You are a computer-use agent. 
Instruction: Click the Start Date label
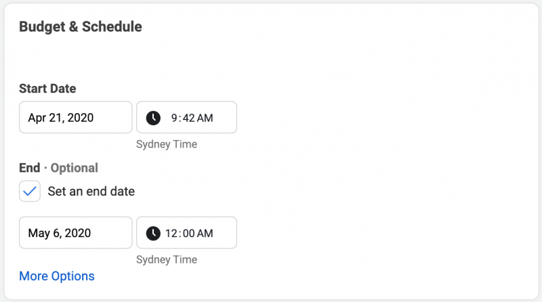47,89
